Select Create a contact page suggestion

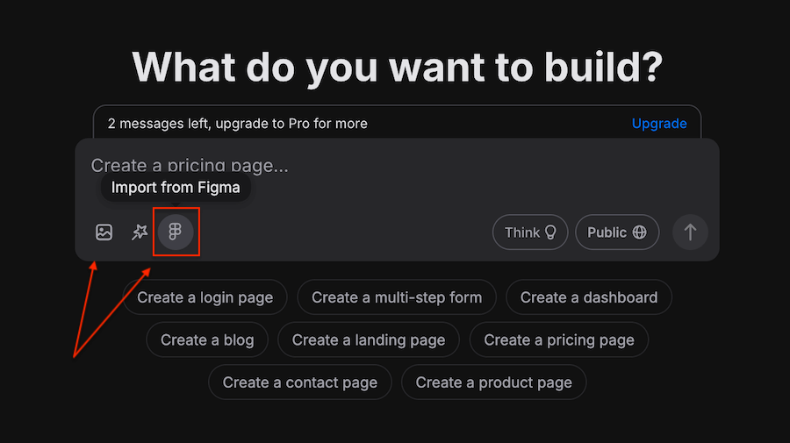click(x=300, y=382)
